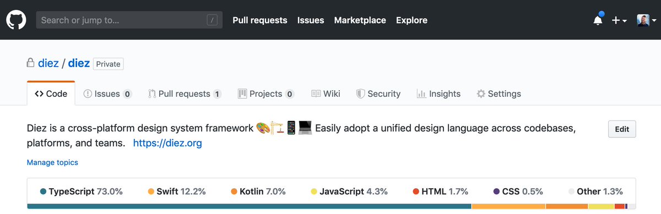The image size is (661, 214).
Task: Click the orange Swift color dot
Action: [151, 192]
